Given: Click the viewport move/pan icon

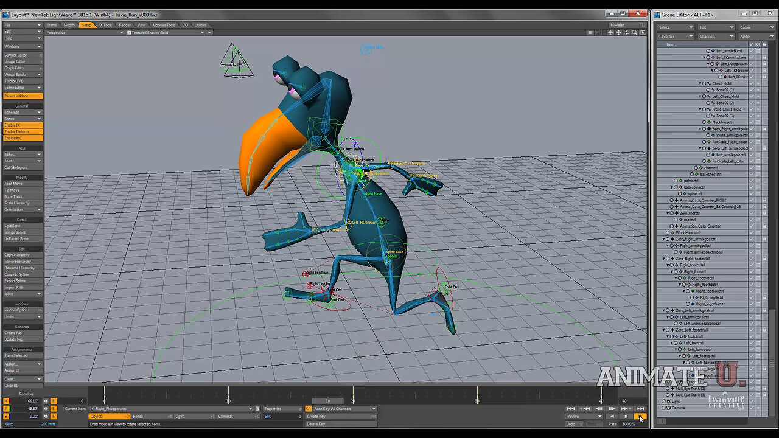Looking at the screenshot, I should 618,33.
